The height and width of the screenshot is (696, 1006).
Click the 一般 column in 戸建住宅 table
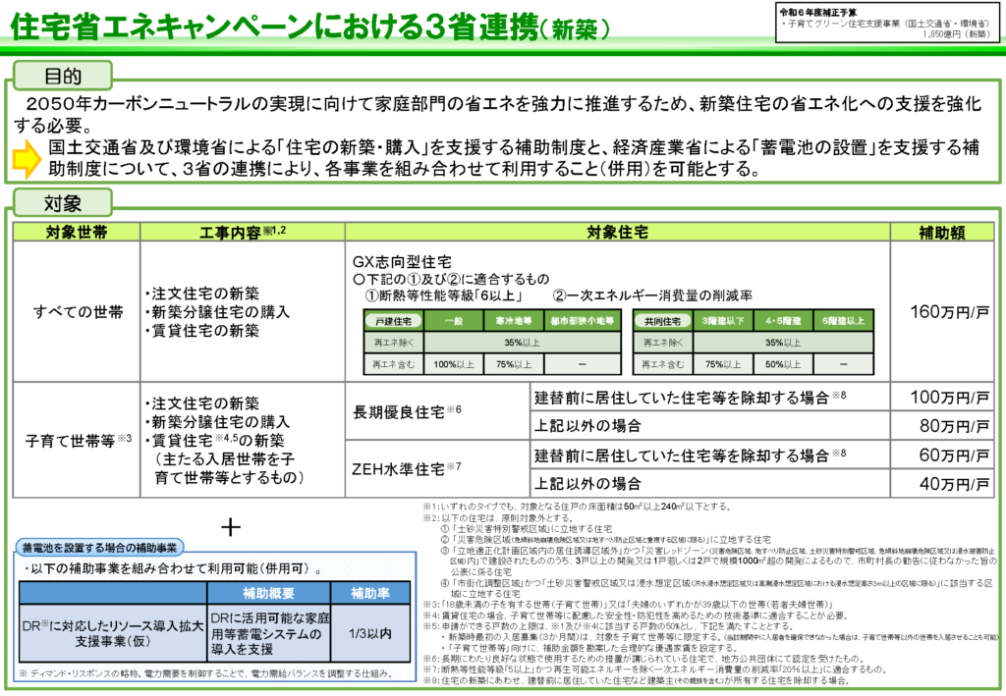click(454, 320)
